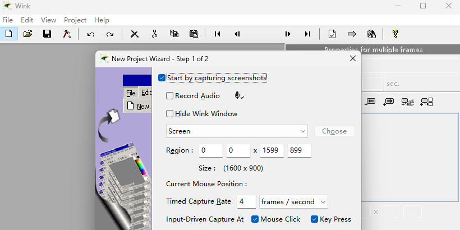Viewport: 460px width, 230px height.
Task: Click the add previous button icon
Action: pos(370,102)
